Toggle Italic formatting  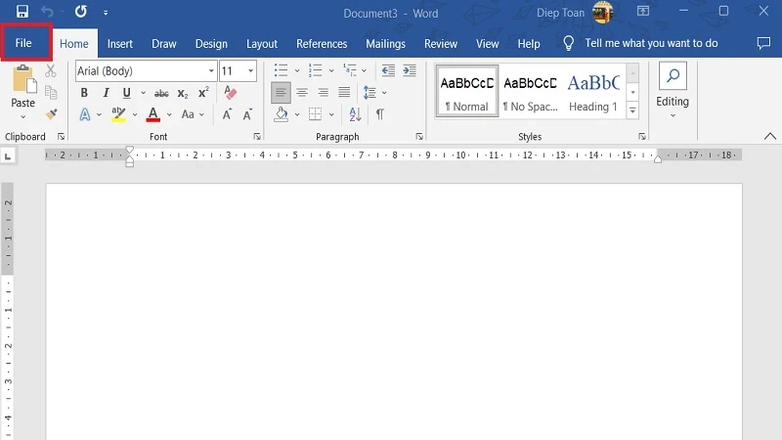point(106,93)
